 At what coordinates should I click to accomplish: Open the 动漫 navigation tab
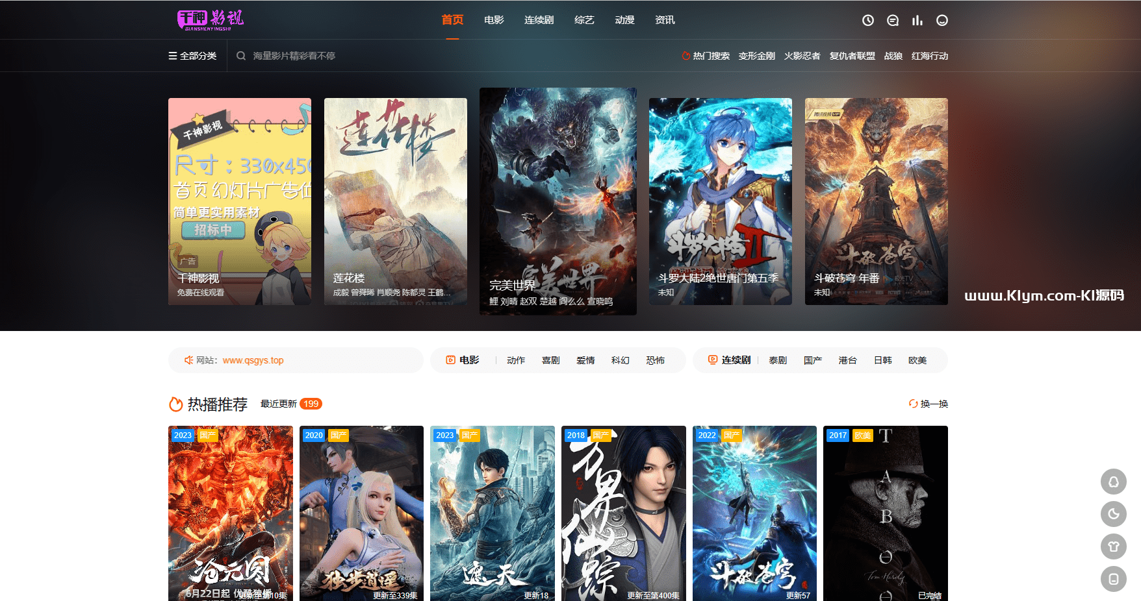pyautogui.click(x=624, y=20)
